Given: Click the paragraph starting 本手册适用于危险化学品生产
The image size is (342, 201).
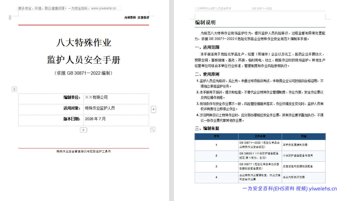Looking at the screenshot, I should coord(260,60).
